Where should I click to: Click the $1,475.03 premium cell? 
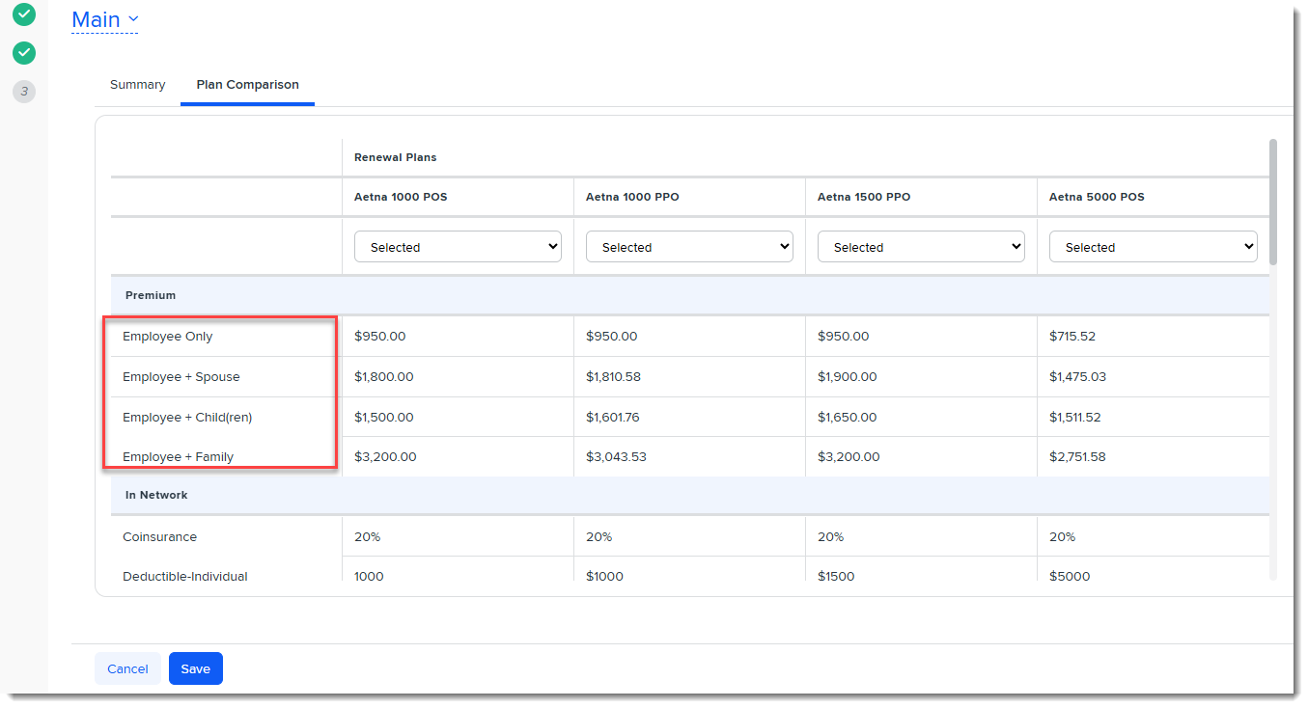(1077, 377)
